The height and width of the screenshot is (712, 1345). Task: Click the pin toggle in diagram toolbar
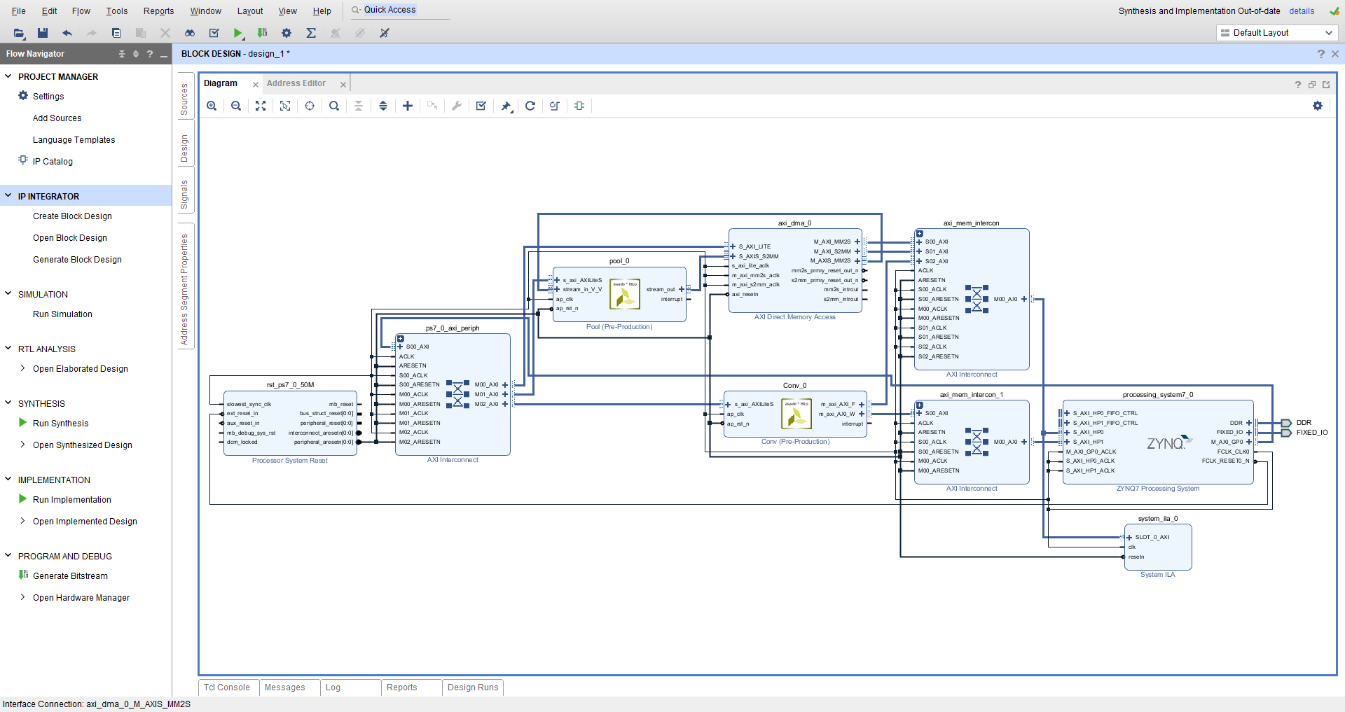coord(506,106)
